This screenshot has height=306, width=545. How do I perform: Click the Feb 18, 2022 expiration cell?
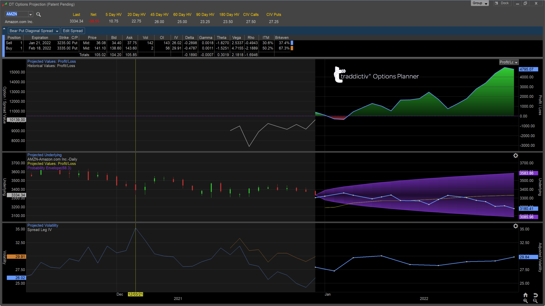(x=40, y=48)
